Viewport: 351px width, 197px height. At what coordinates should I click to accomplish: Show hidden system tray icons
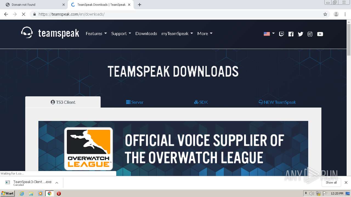pos(306,193)
